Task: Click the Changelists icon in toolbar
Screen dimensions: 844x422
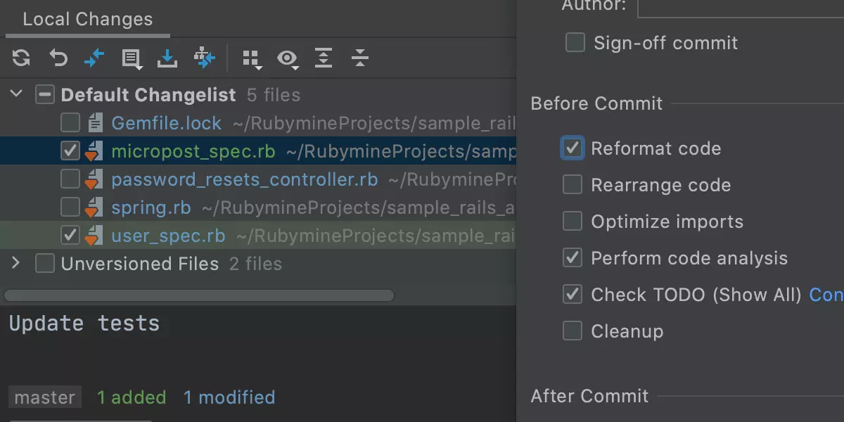Action: coord(132,59)
